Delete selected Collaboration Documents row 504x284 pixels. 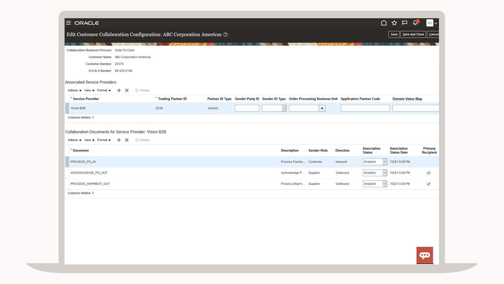point(127,140)
